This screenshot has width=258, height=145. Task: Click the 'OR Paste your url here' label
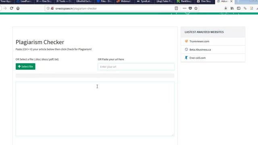pos(111,59)
